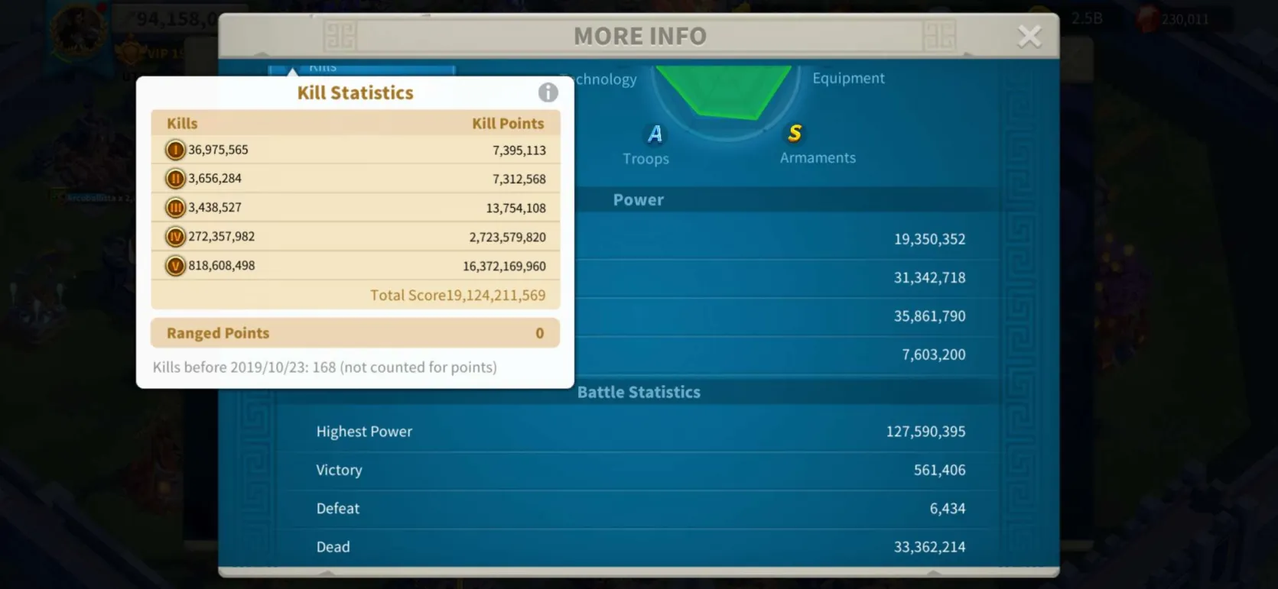Click the info icon in Kill Statistics
The height and width of the screenshot is (589, 1278).
coord(548,92)
